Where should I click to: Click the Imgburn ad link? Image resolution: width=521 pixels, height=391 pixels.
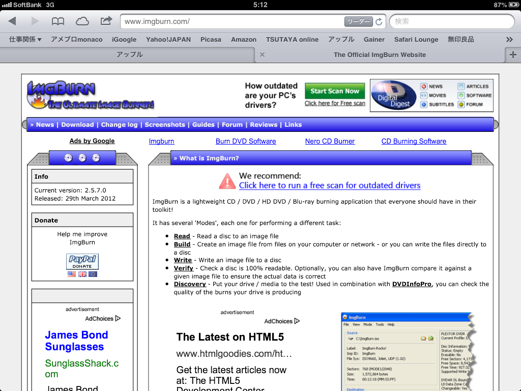pyautogui.click(x=161, y=142)
